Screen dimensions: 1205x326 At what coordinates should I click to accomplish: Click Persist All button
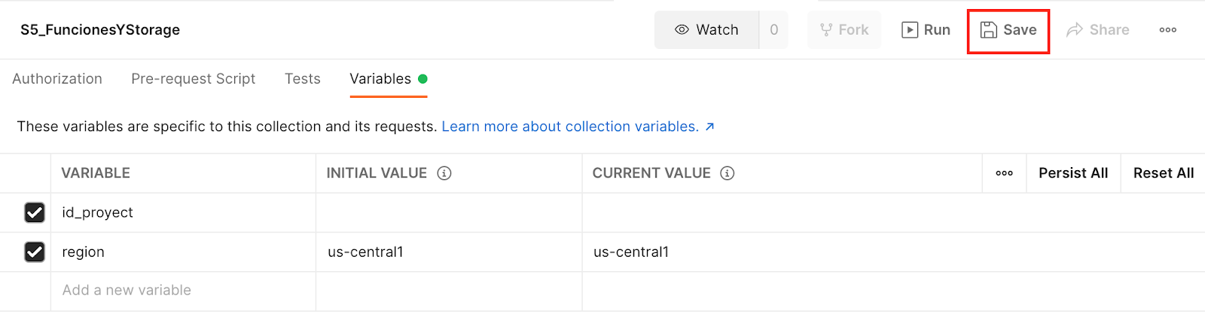(1073, 173)
